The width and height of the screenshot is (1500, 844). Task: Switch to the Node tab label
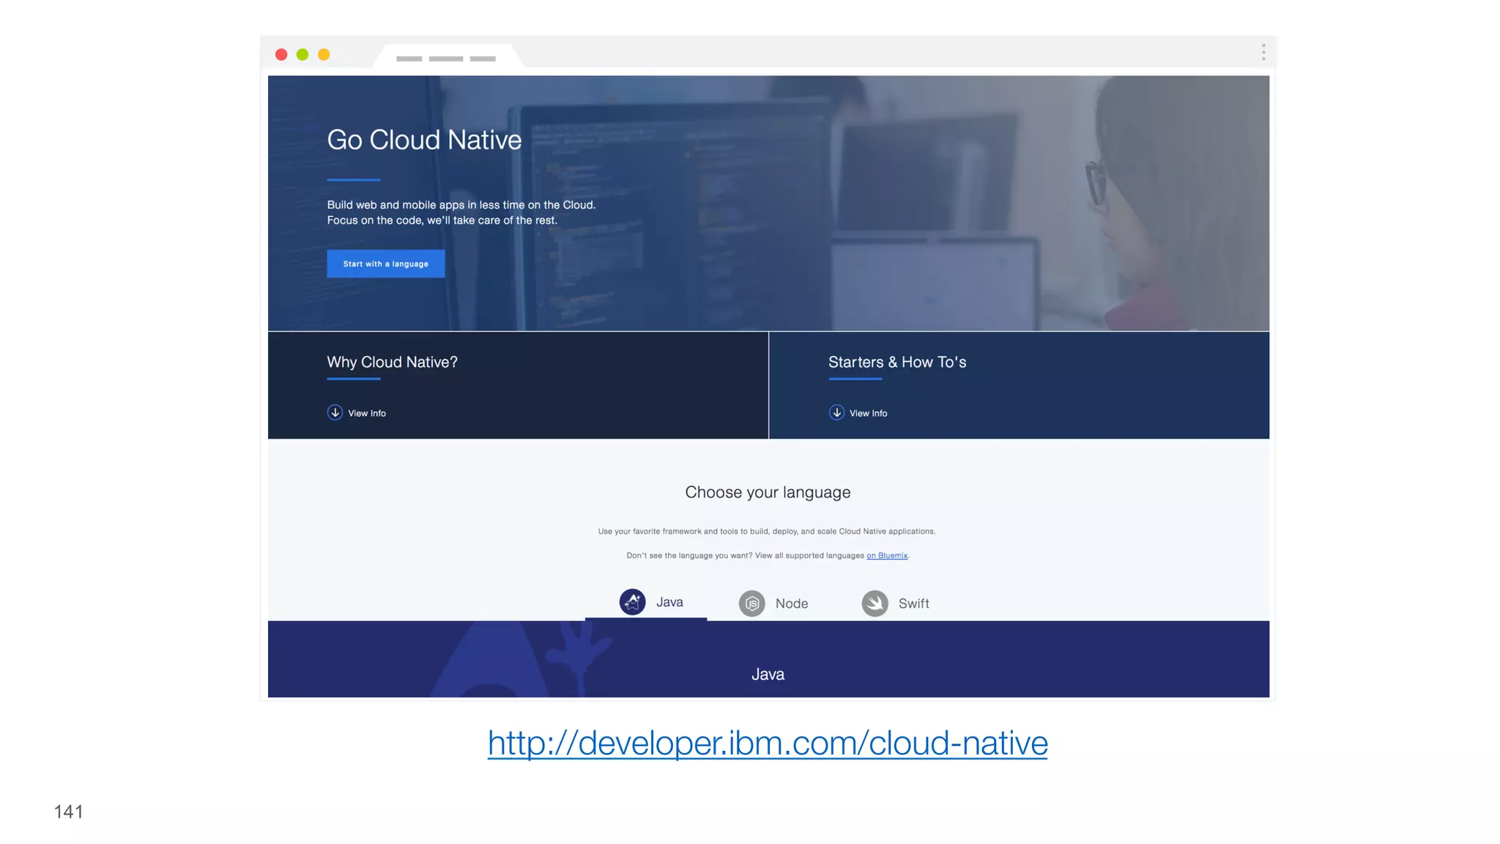(x=792, y=604)
